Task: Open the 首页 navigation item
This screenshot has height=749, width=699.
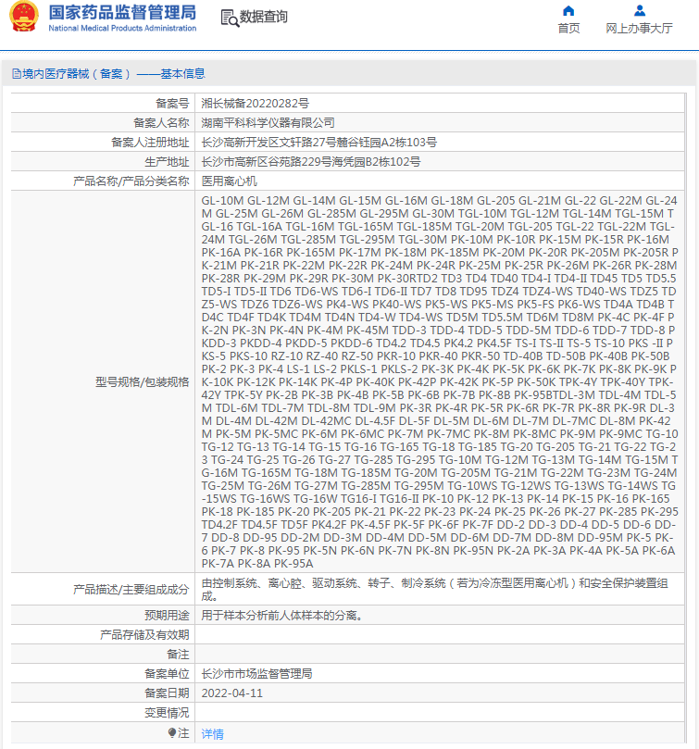Action: pyautogui.click(x=568, y=29)
